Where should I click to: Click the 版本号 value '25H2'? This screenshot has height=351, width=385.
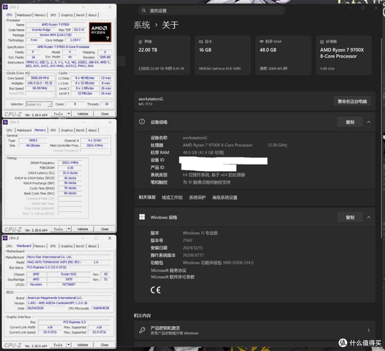[x=188, y=240]
